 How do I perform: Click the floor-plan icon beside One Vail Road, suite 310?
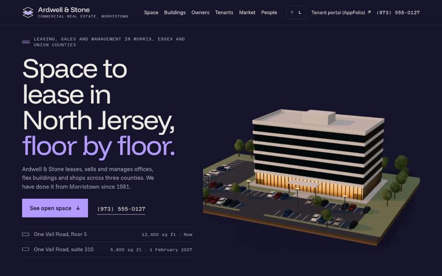[x=26, y=249]
